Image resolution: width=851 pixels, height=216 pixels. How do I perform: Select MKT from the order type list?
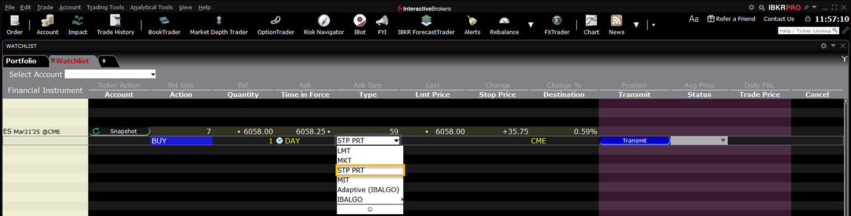(x=345, y=161)
